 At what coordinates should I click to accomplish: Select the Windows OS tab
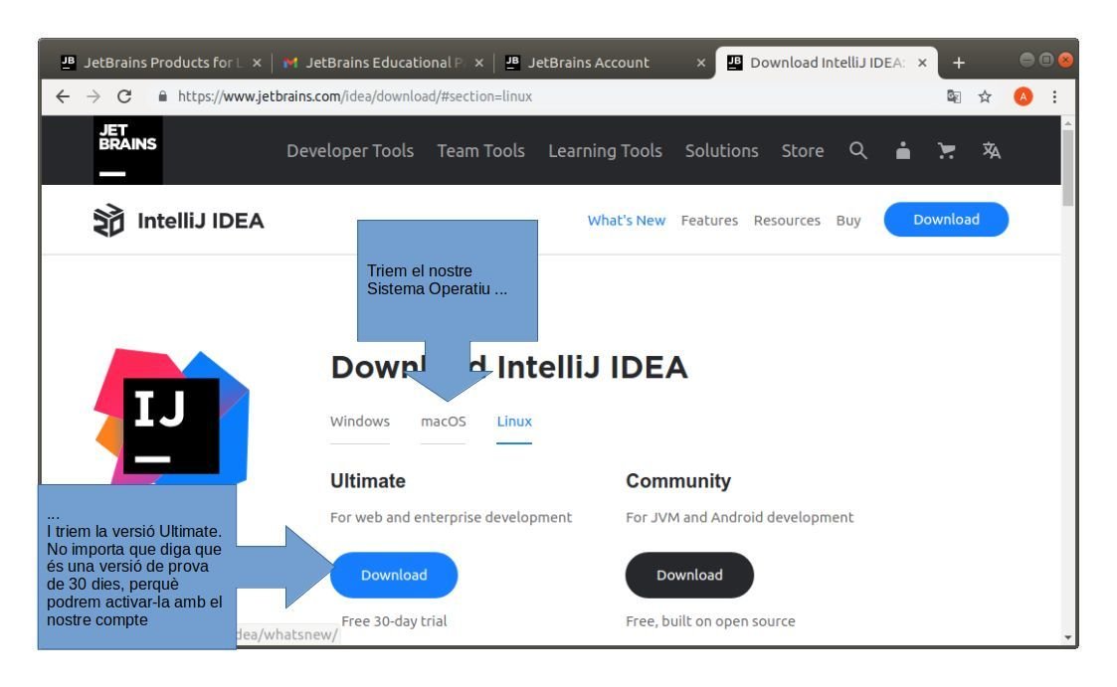[360, 422]
